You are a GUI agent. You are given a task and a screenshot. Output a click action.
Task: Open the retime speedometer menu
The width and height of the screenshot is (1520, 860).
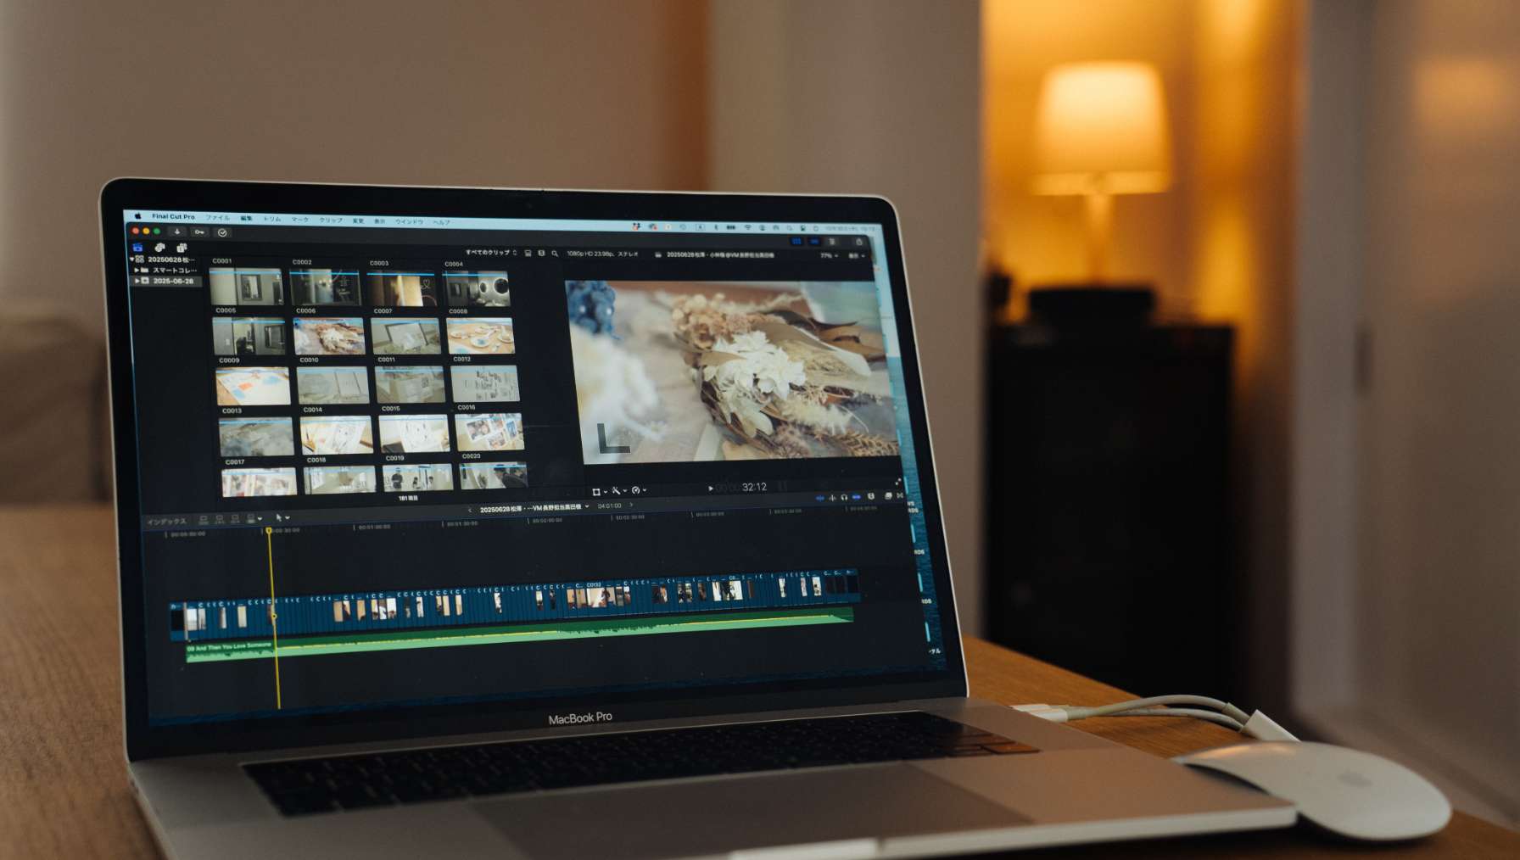pyautogui.click(x=637, y=490)
